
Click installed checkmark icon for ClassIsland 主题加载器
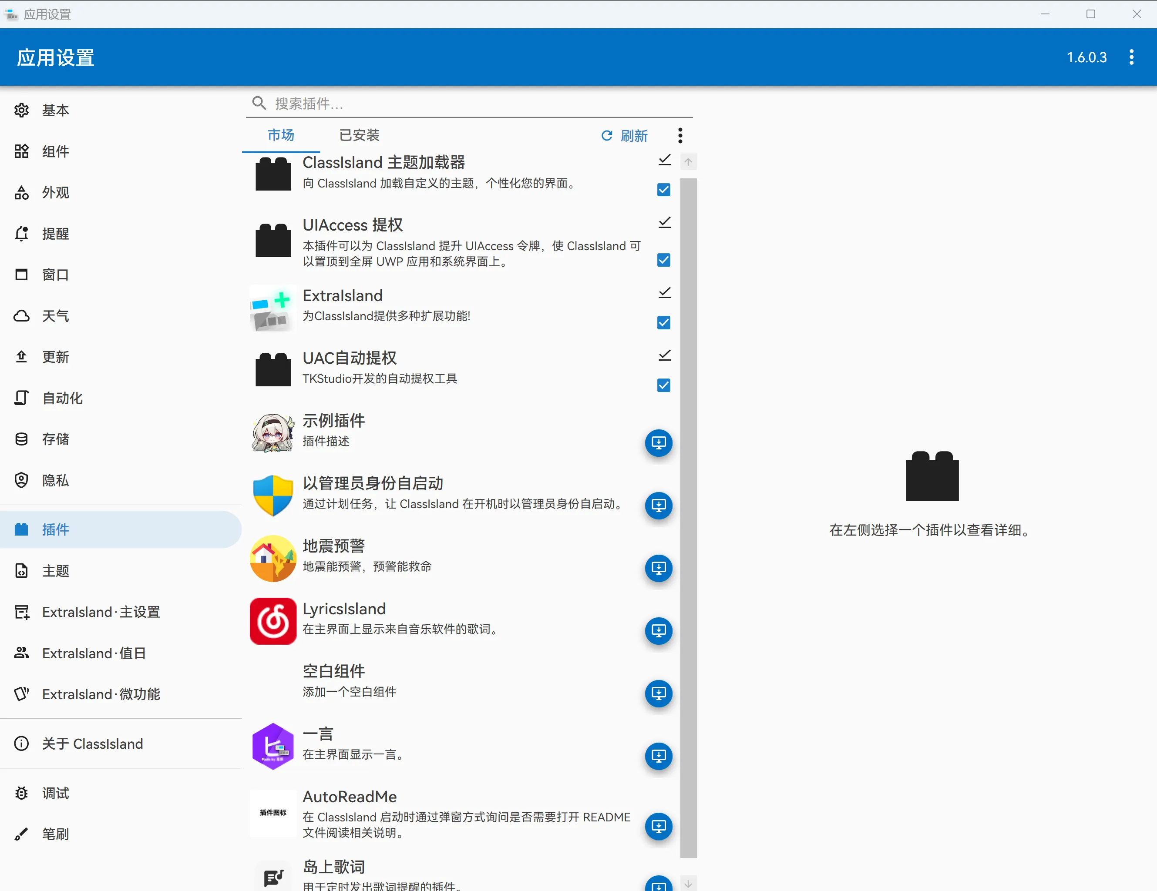[664, 160]
